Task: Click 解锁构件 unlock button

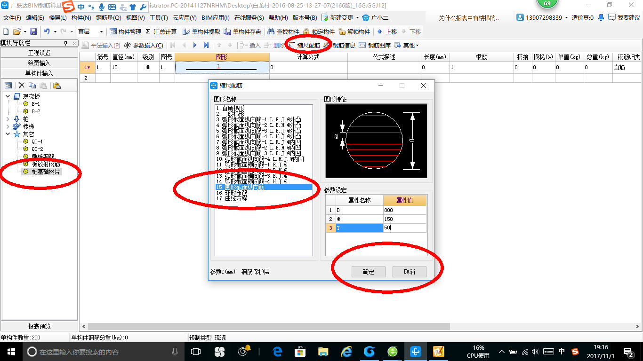Action: (354, 31)
